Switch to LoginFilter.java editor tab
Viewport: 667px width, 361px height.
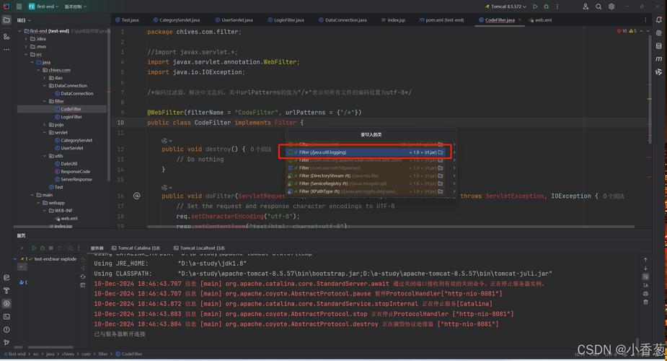click(x=288, y=20)
